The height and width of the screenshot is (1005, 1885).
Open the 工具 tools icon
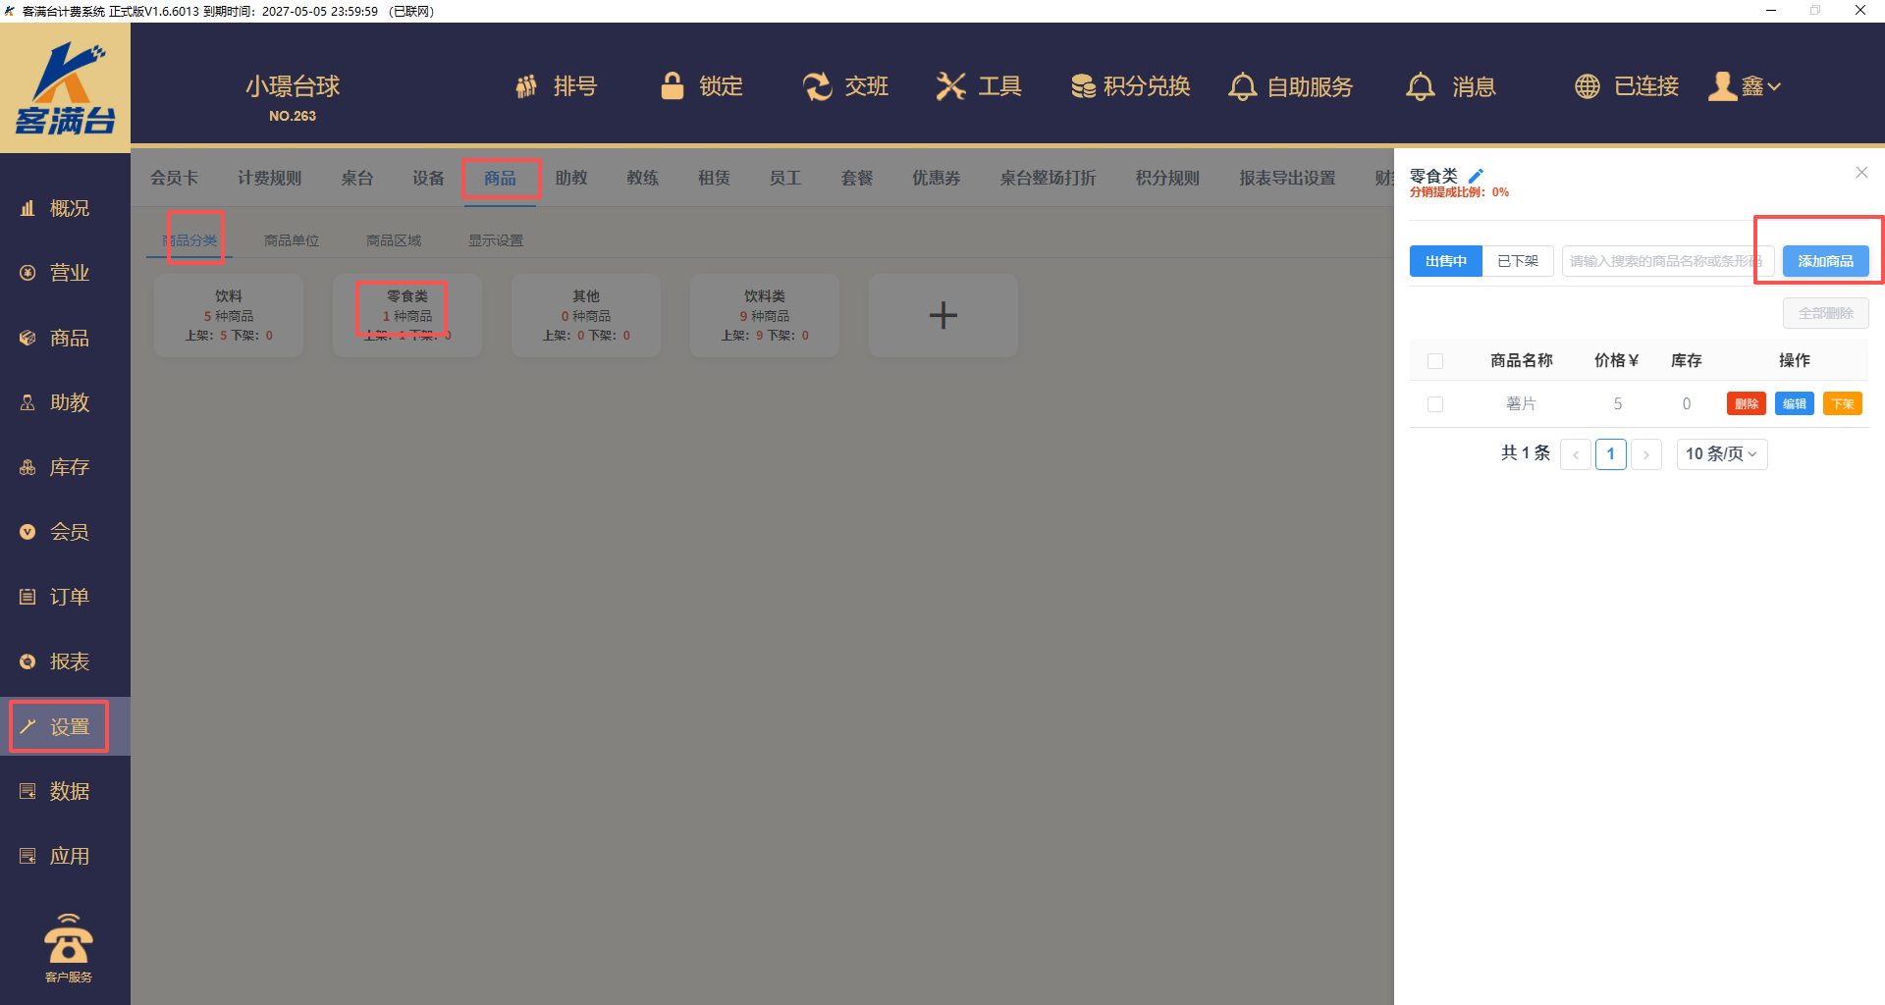(x=950, y=86)
